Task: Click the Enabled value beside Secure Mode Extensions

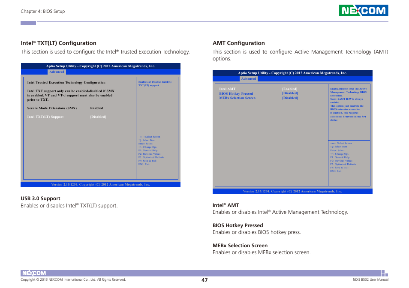Action: point(96,108)
